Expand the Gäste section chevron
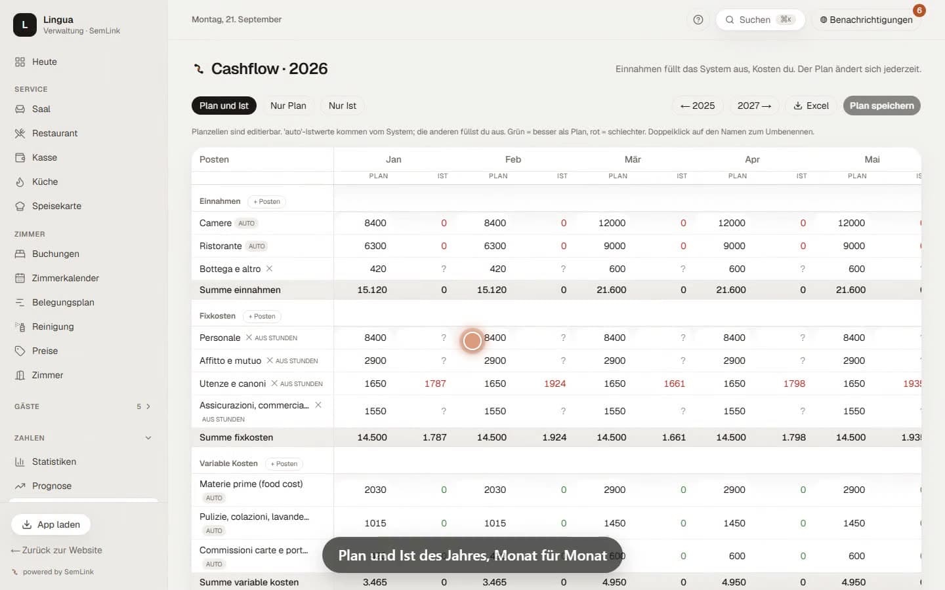The image size is (945, 590). click(x=148, y=406)
